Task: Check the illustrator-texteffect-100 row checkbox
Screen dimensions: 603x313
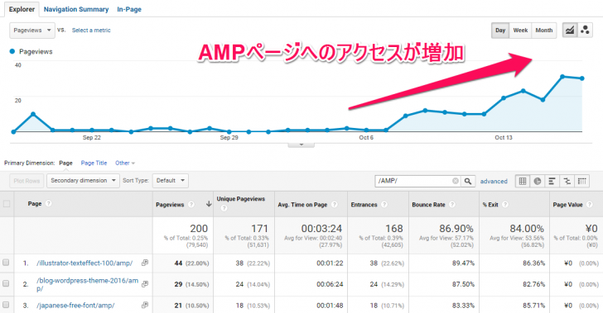Action: pos(6,263)
